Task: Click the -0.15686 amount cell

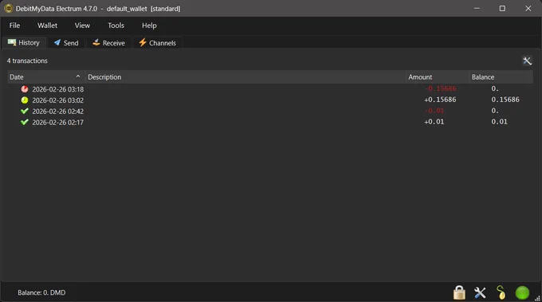Action: [440, 88]
